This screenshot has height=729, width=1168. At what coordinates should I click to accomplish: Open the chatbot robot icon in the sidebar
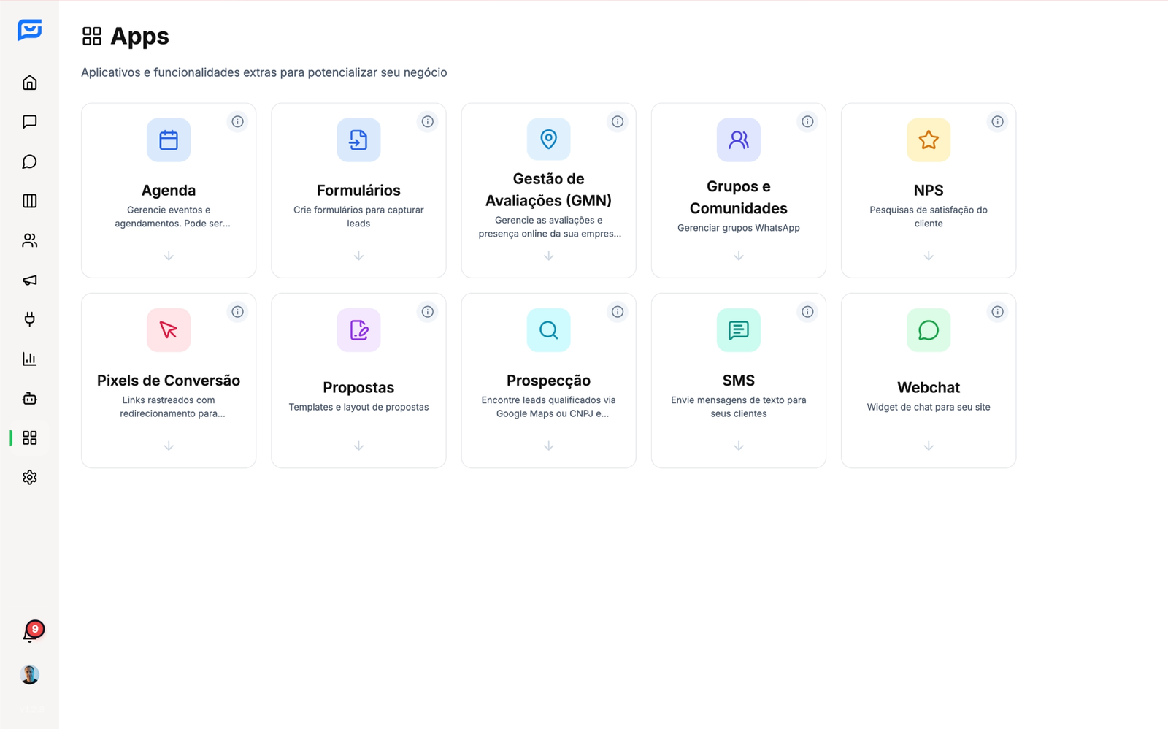(x=29, y=398)
